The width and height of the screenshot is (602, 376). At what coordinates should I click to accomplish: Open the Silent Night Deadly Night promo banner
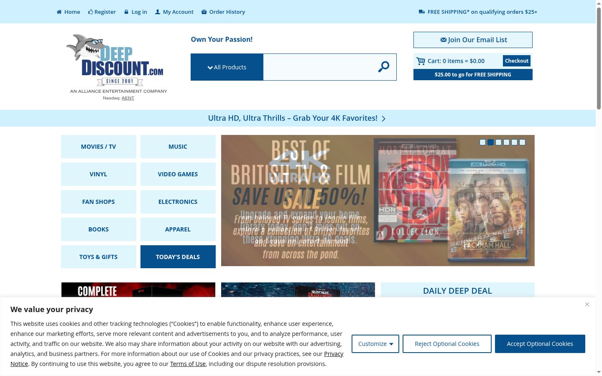click(x=298, y=290)
